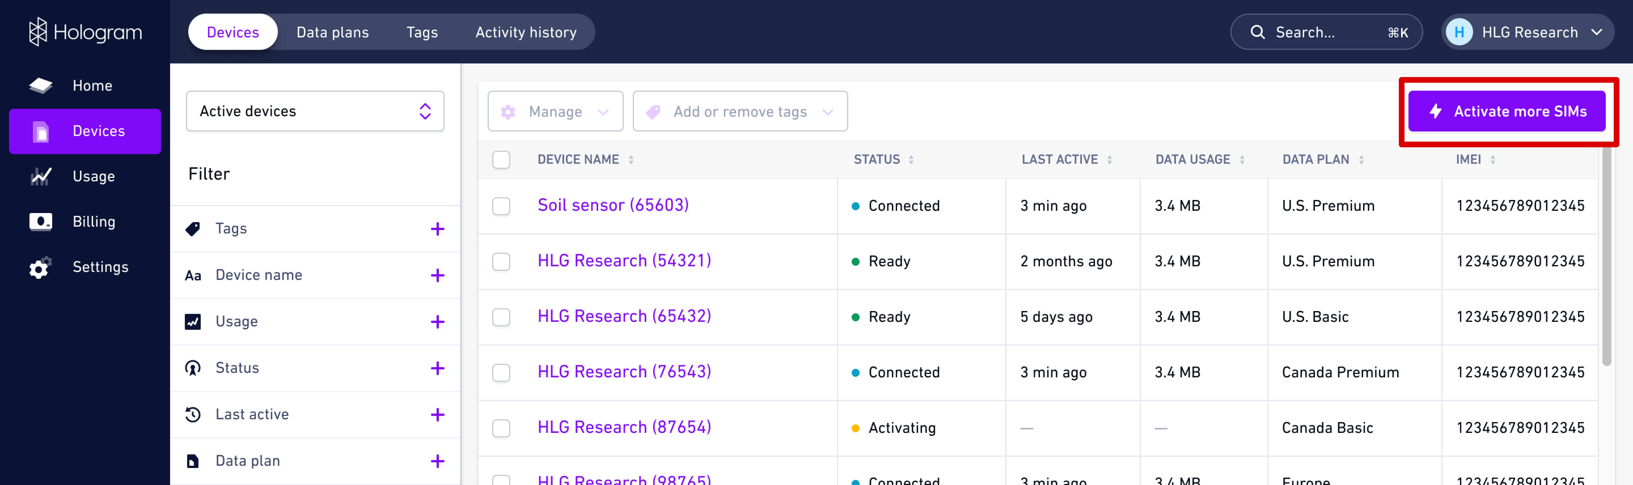
Task: Click the HLG Research avatar icon
Action: pyautogui.click(x=1459, y=32)
